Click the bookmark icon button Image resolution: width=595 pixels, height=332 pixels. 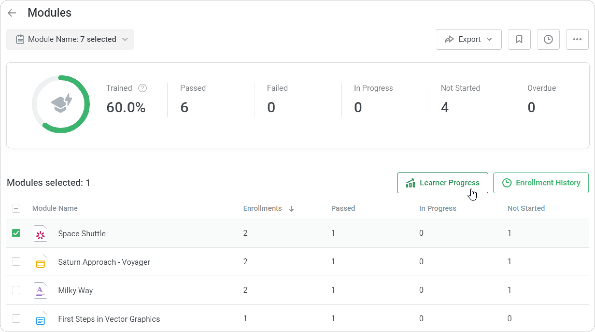coord(519,39)
